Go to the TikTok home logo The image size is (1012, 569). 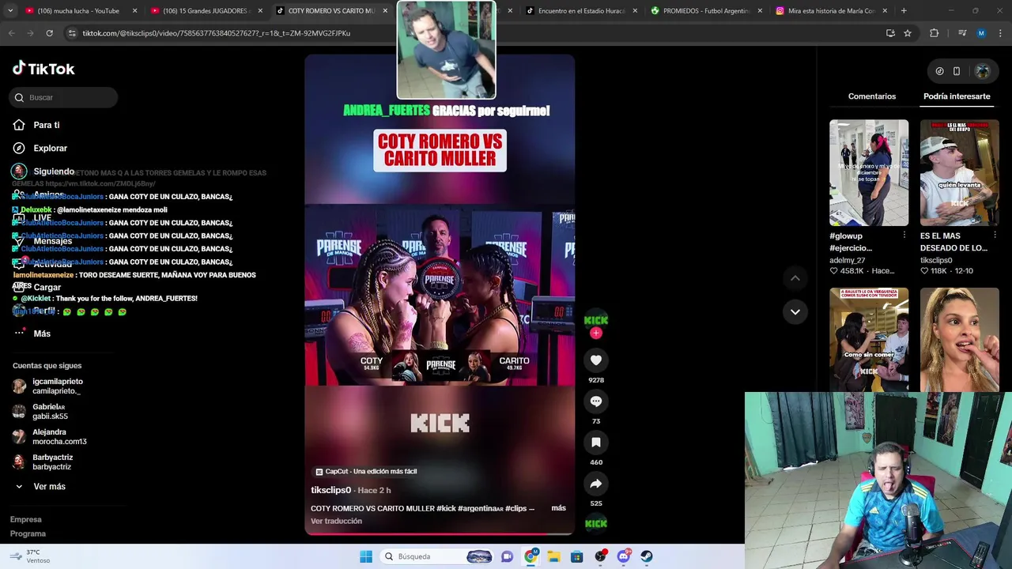coord(43,69)
